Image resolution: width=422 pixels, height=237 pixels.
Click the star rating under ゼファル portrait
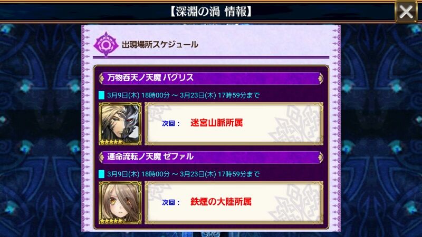pyautogui.click(x=111, y=221)
